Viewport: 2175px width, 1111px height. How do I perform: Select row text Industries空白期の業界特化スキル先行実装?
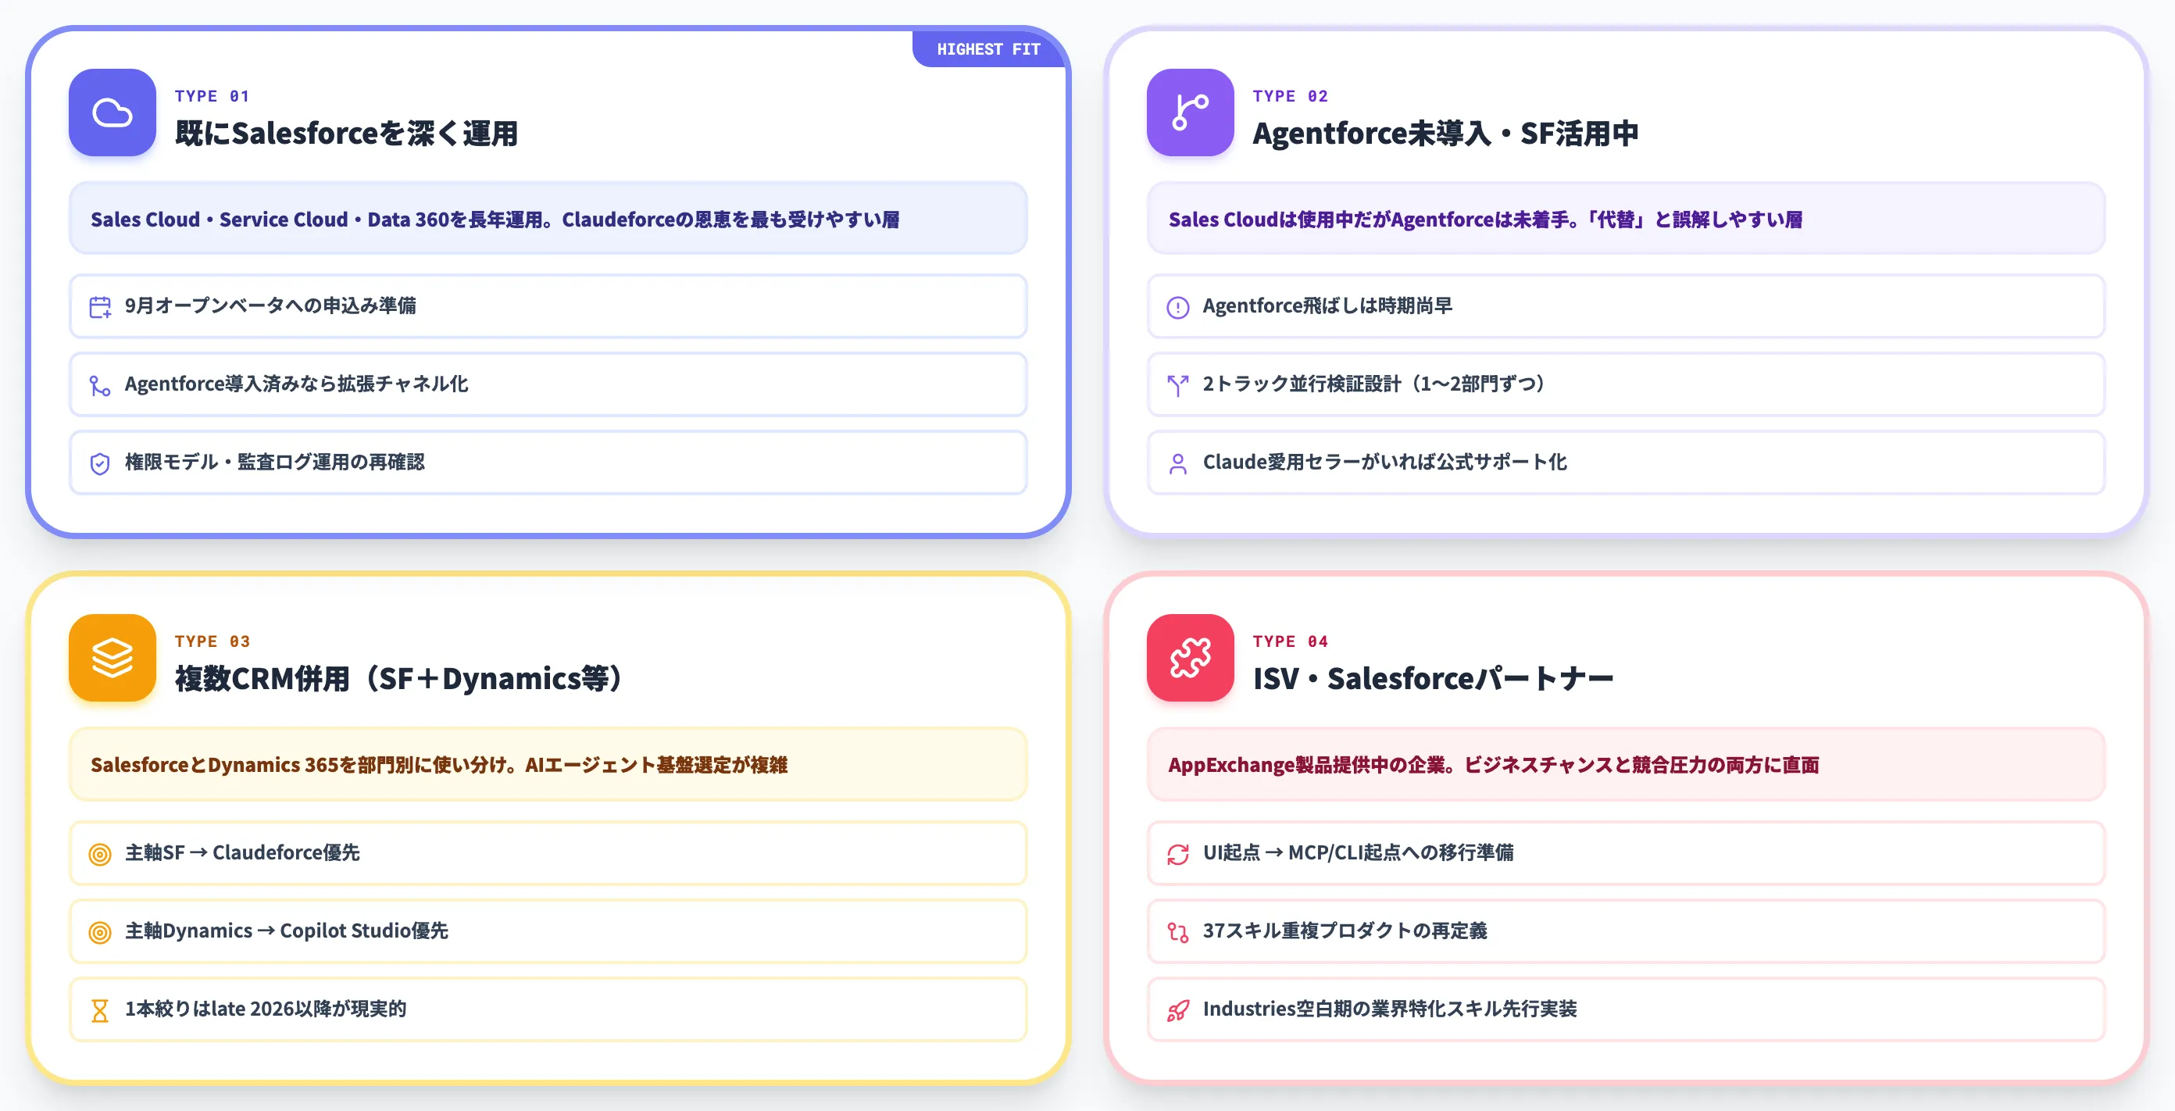[x=1390, y=1009]
